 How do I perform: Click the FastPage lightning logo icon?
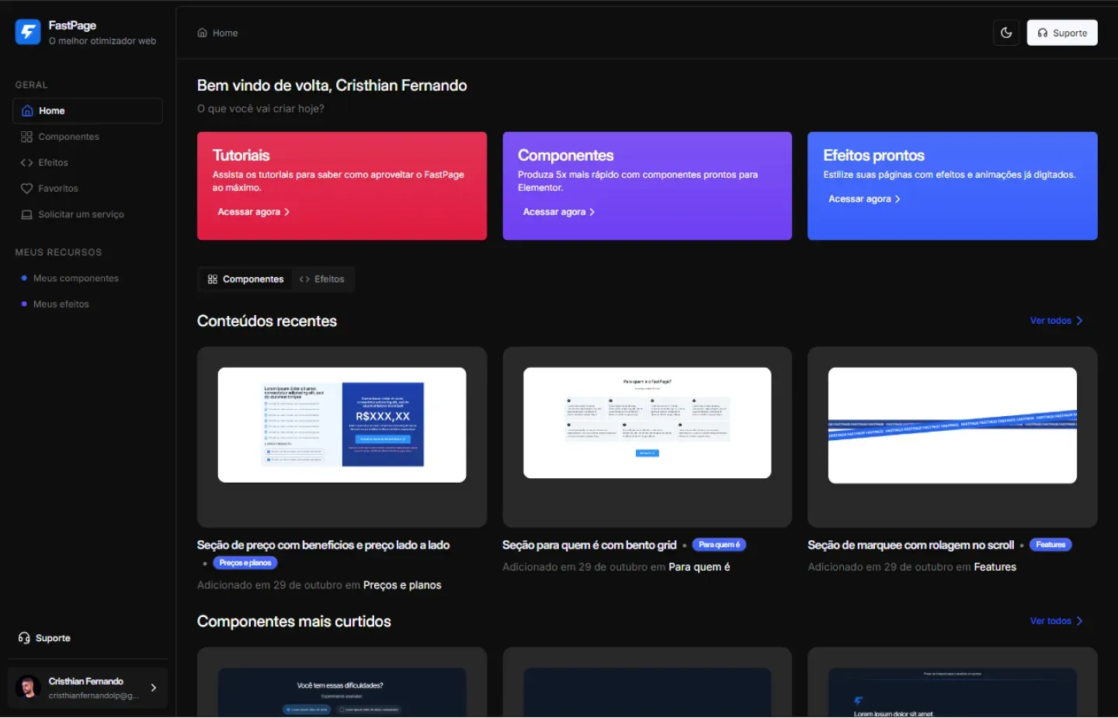click(x=28, y=32)
